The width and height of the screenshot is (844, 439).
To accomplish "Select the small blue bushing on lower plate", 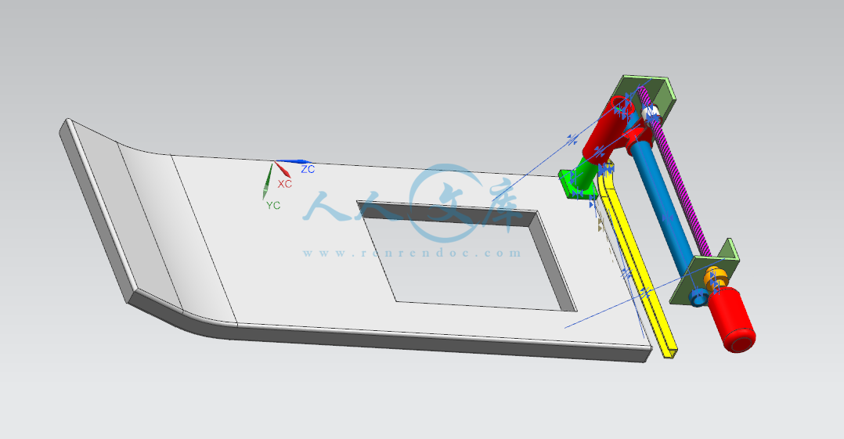I will click(699, 297).
